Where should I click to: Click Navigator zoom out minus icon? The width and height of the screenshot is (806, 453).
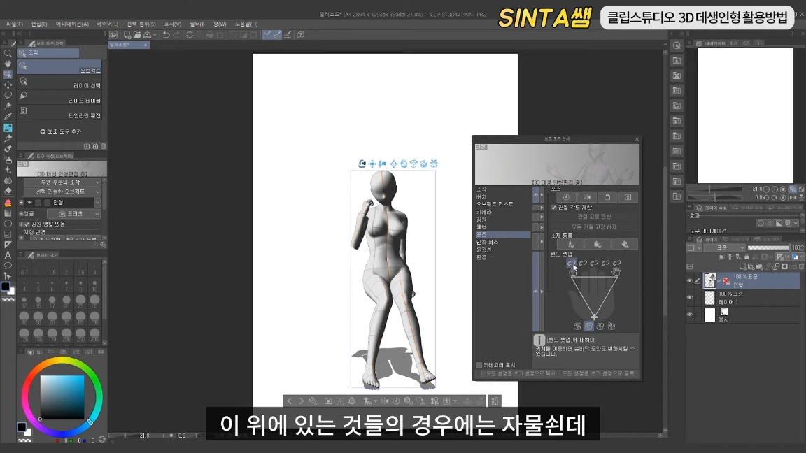[766, 189]
